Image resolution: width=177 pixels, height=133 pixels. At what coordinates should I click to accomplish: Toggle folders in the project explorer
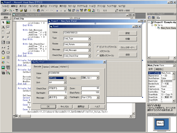tap(158, 18)
